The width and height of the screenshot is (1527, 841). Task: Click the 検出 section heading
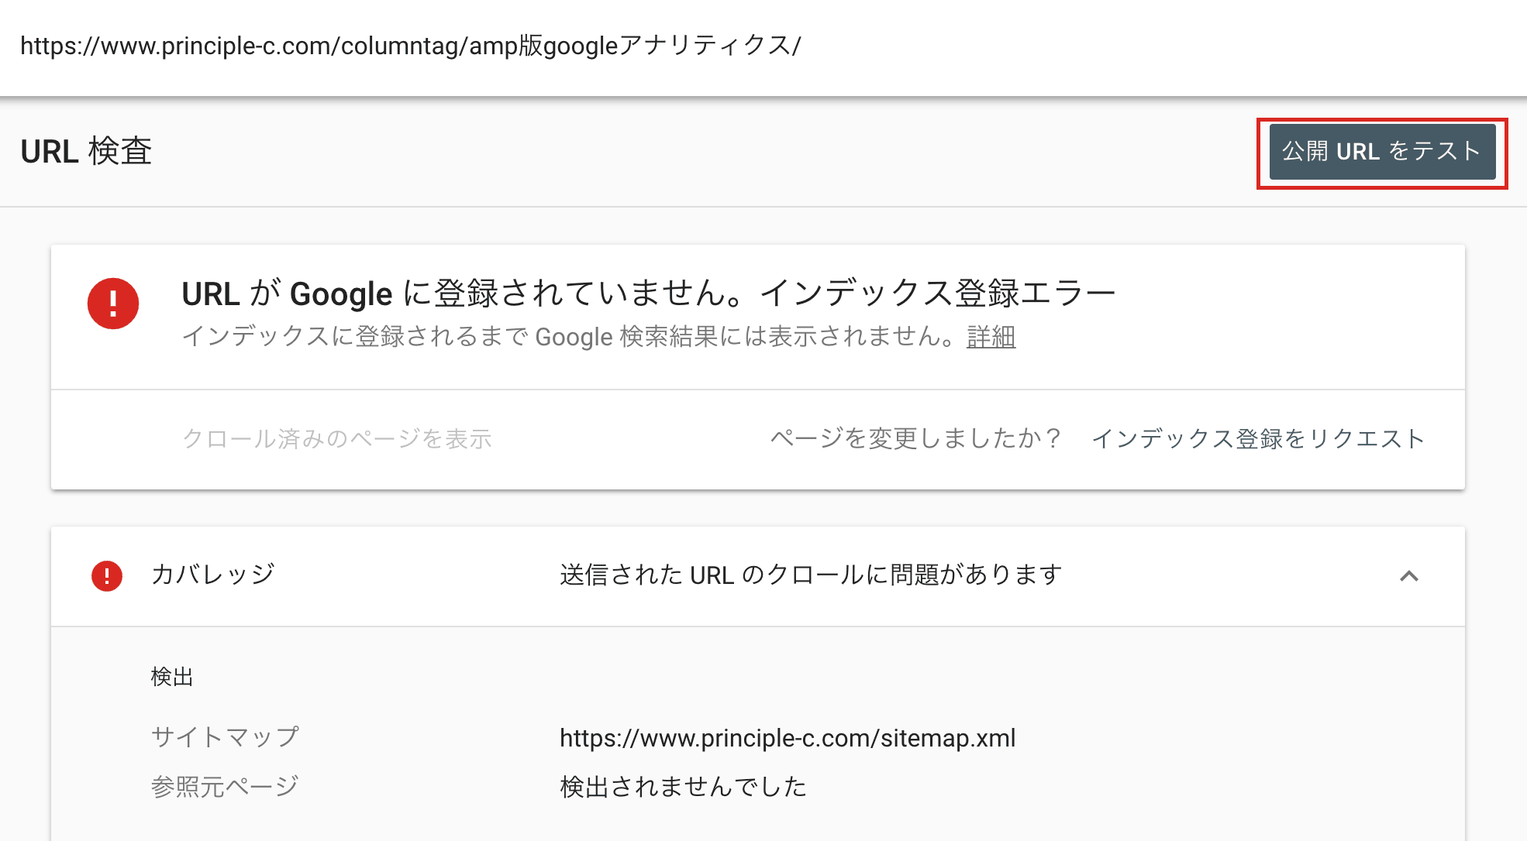(x=172, y=677)
